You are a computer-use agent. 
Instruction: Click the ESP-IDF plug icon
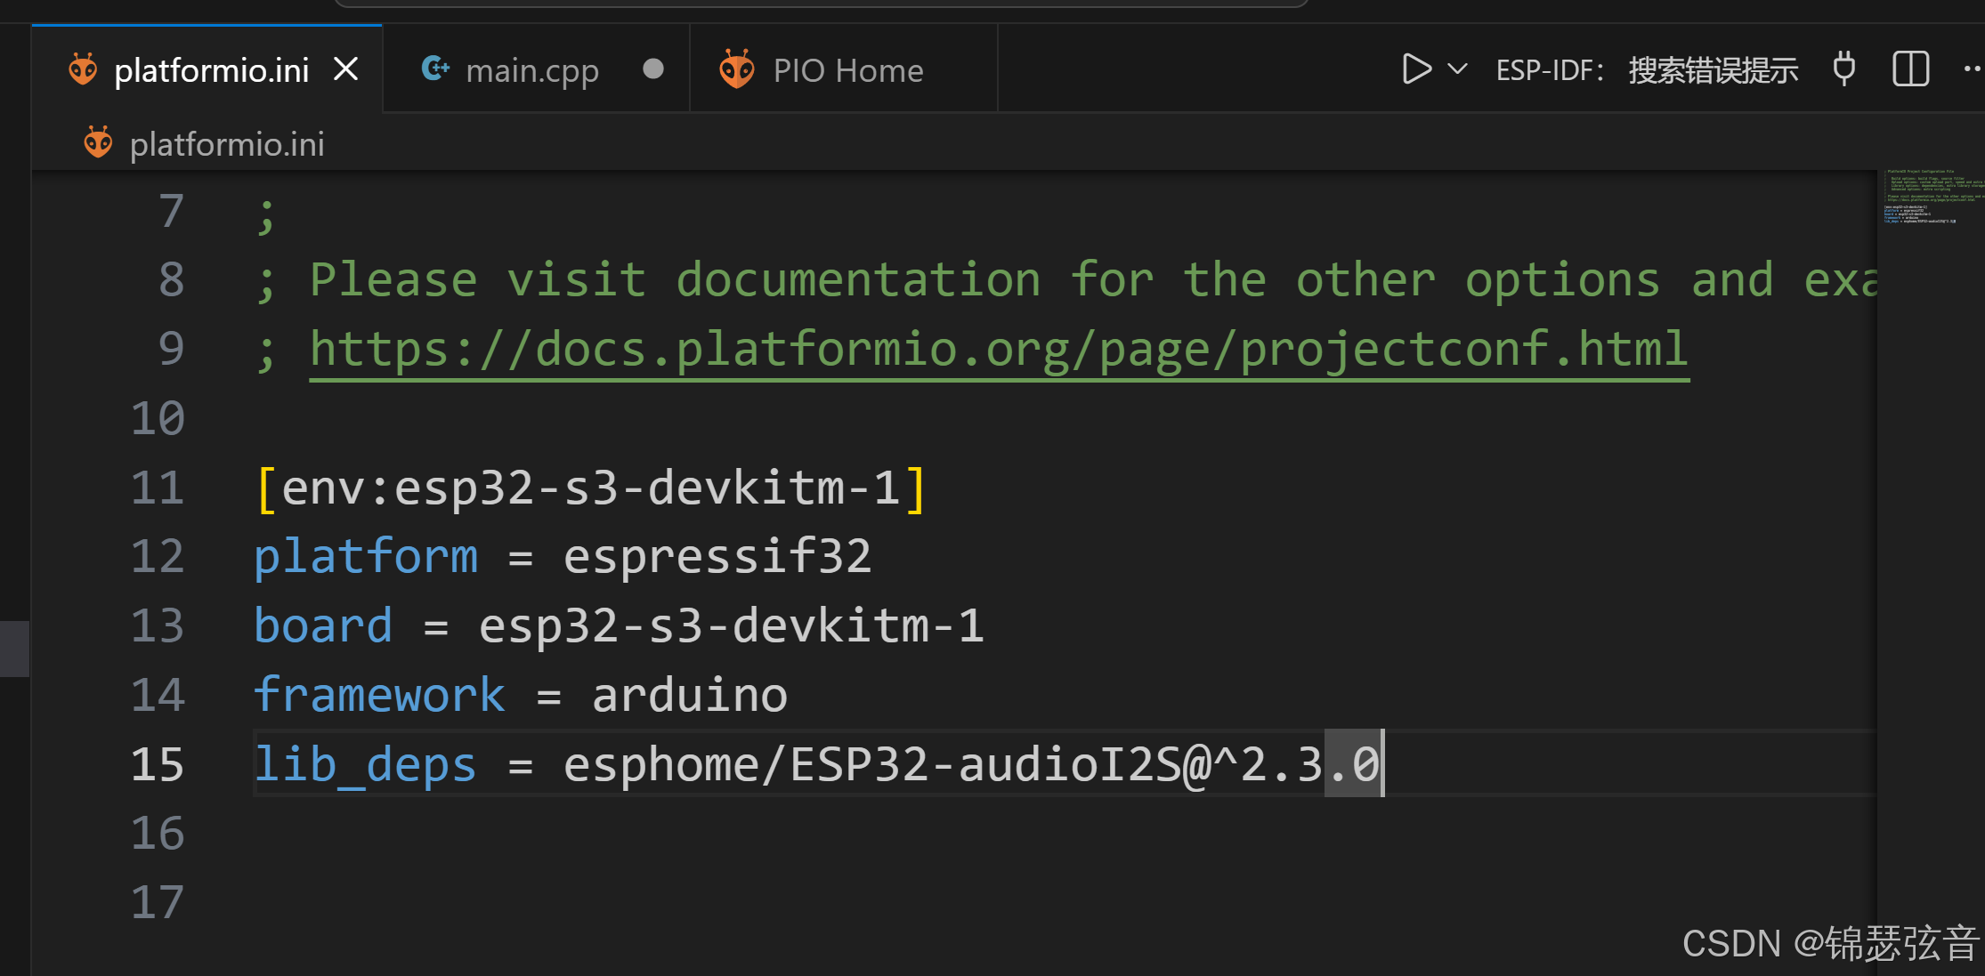click(x=1844, y=69)
